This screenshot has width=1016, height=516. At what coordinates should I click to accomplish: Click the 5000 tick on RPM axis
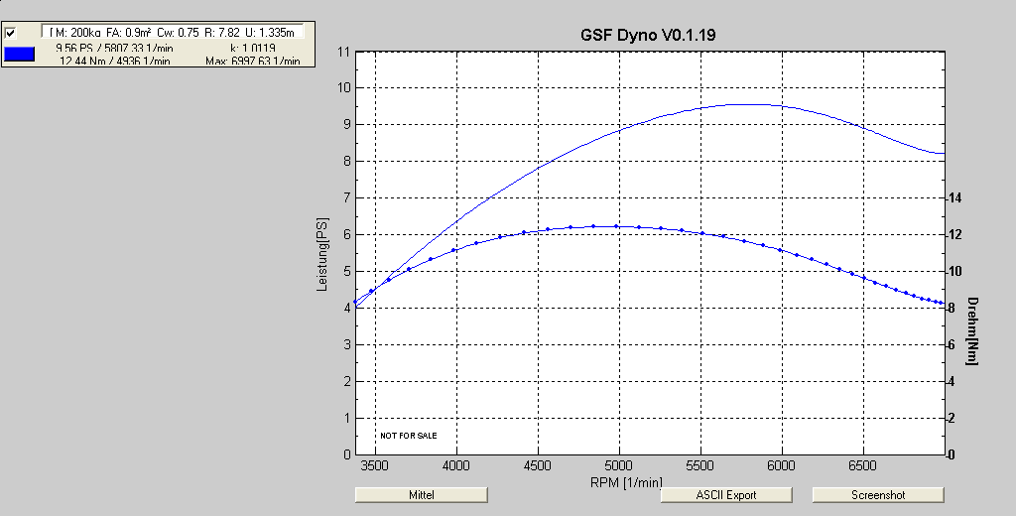(x=619, y=464)
